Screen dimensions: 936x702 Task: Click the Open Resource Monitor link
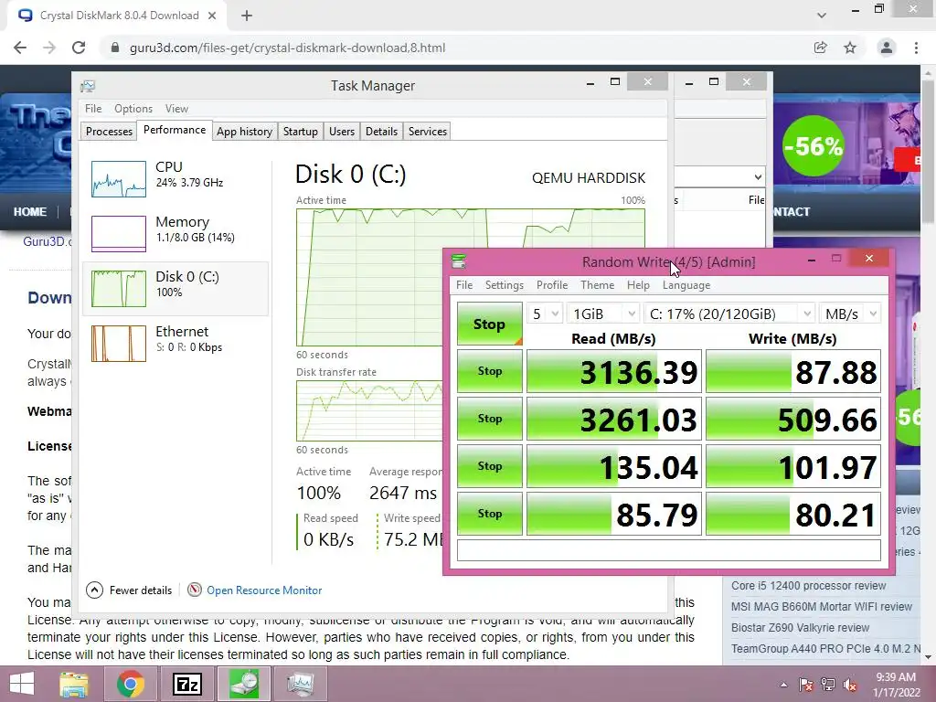tap(264, 590)
